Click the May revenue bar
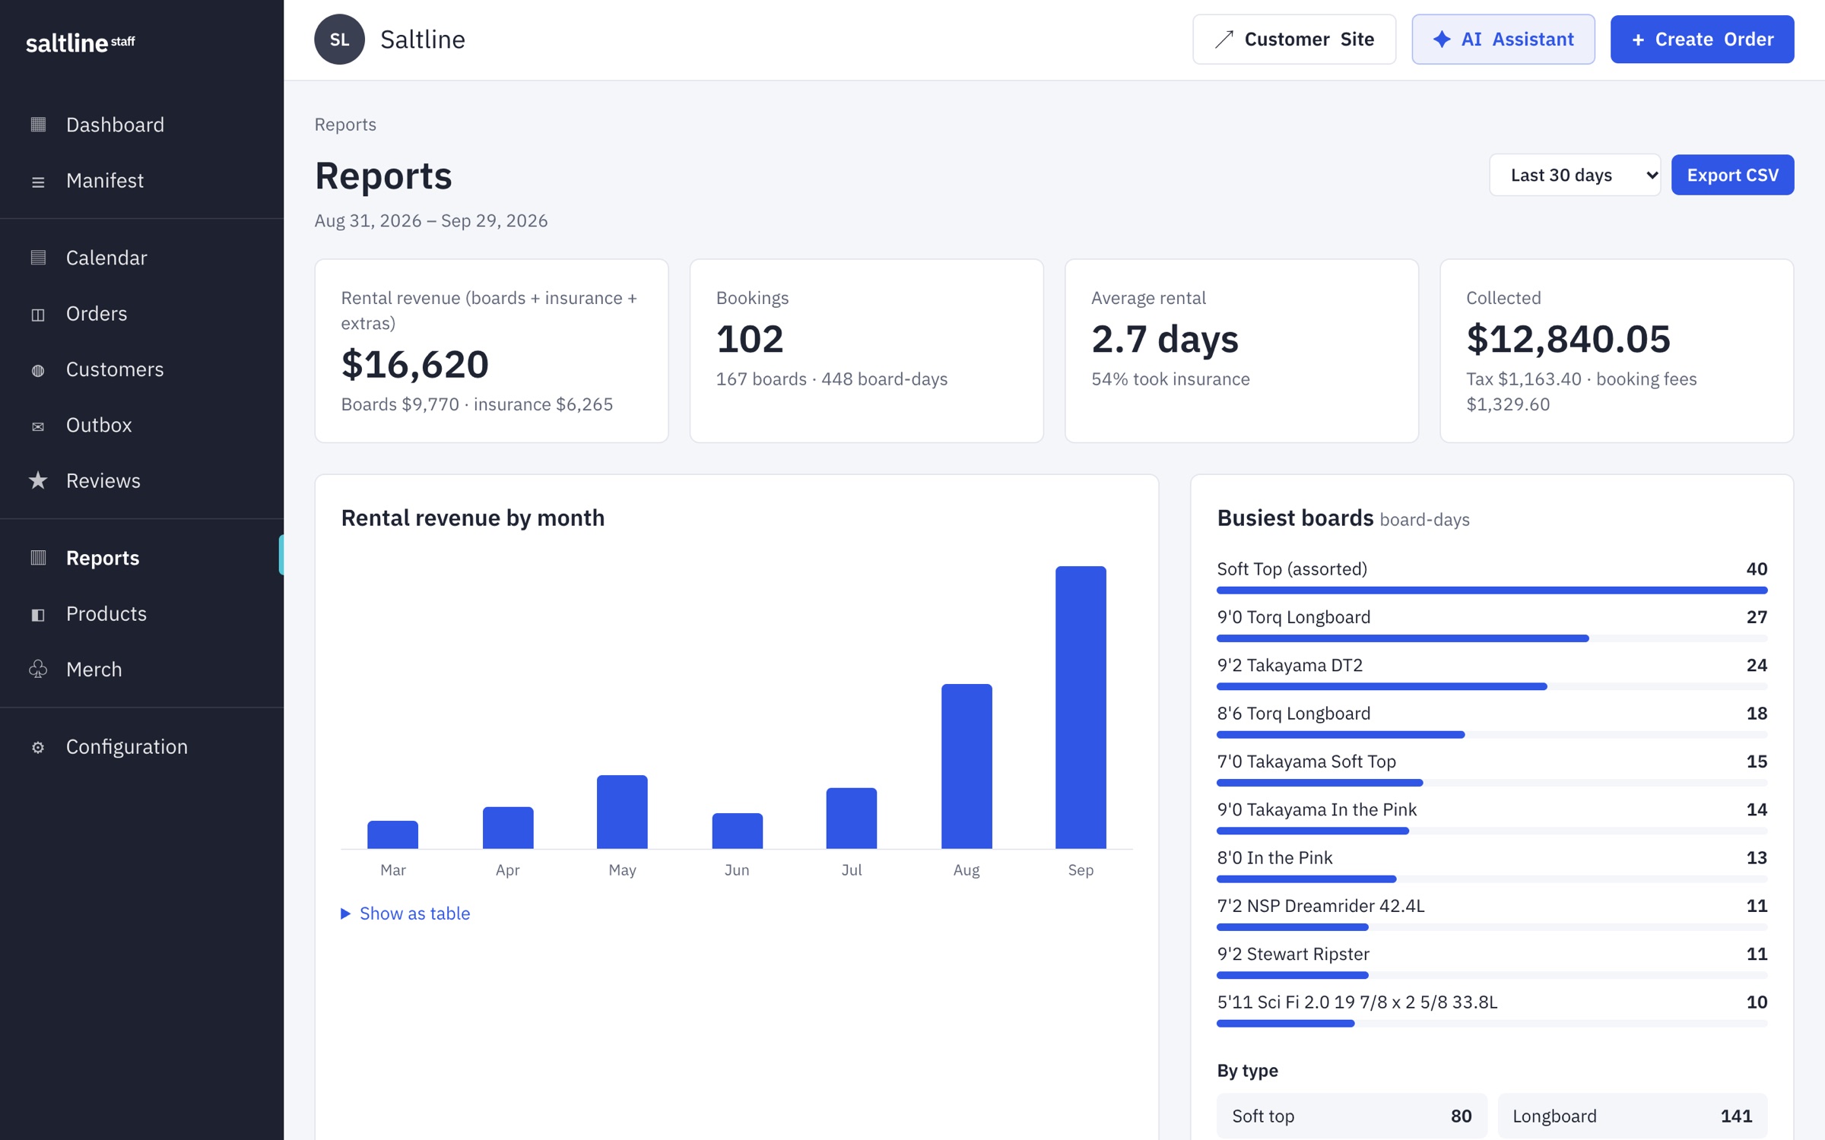This screenshot has height=1140, width=1825. point(622,812)
